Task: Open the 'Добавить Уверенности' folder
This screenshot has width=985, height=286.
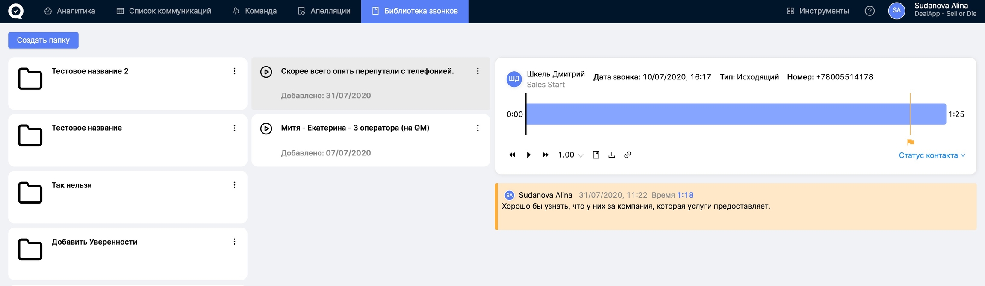Action: (x=94, y=242)
